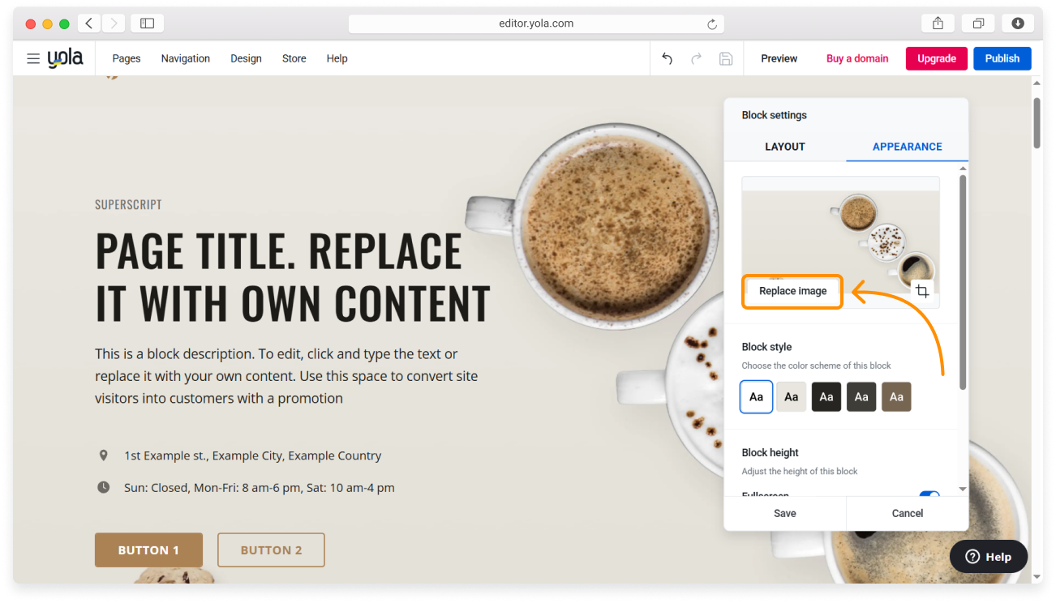Select the Appearance tab
This screenshot has height=603, width=1056.
[x=907, y=147]
